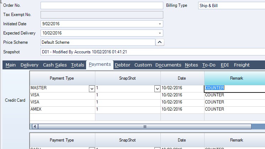265x149 pixels.
Task: Open the Freight tab
Action: 242,65
